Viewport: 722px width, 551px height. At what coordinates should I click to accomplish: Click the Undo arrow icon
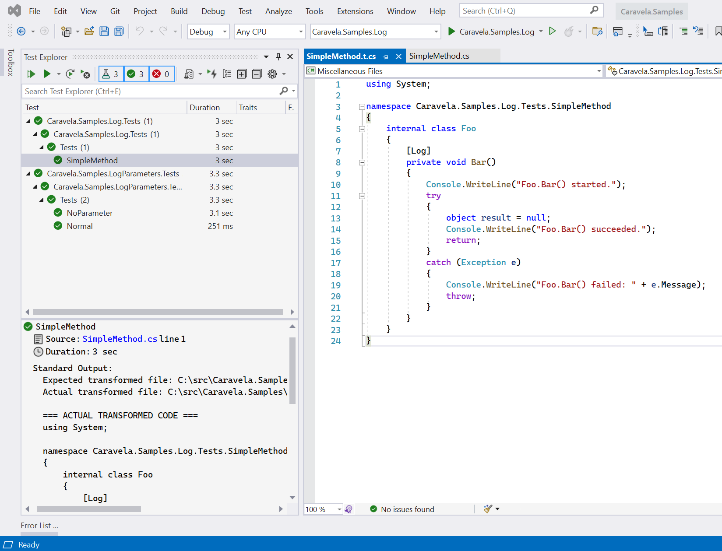[139, 32]
